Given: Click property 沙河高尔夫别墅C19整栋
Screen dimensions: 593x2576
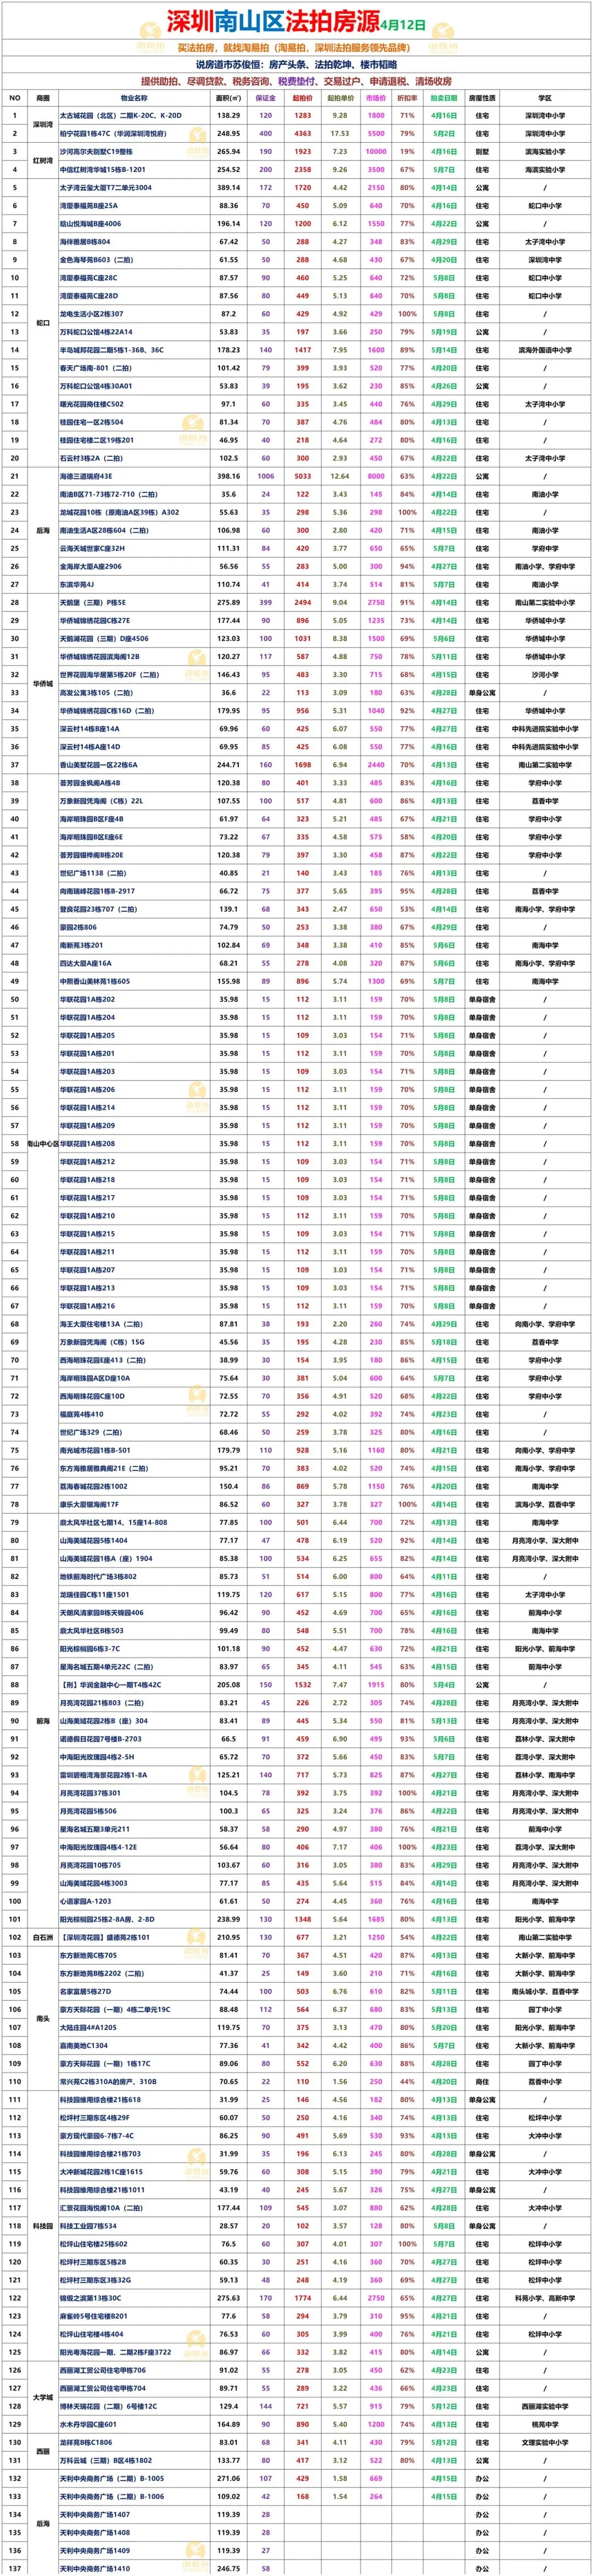Looking at the screenshot, I should (x=96, y=152).
